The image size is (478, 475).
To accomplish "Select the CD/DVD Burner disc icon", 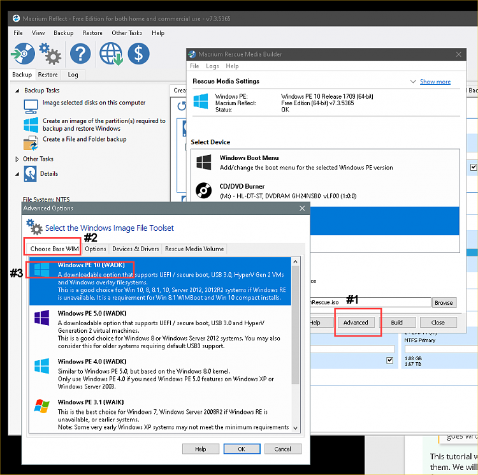I will [x=204, y=191].
